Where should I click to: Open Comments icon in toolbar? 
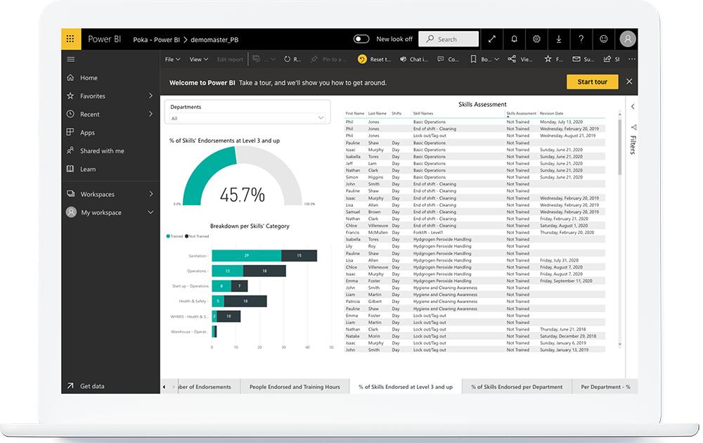coord(441,59)
